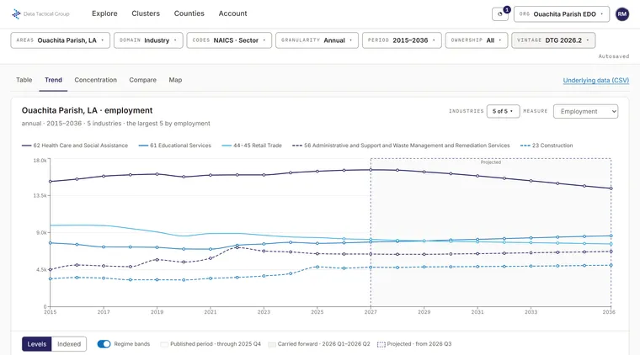Open the Domain Industry dropdown
The width and height of the screenshot is (640, 355).
point(148,40)
